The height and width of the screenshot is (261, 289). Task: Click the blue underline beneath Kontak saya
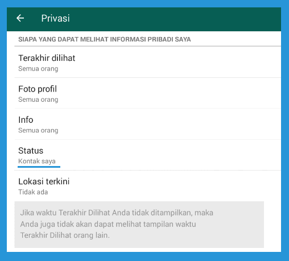(39, 167)
